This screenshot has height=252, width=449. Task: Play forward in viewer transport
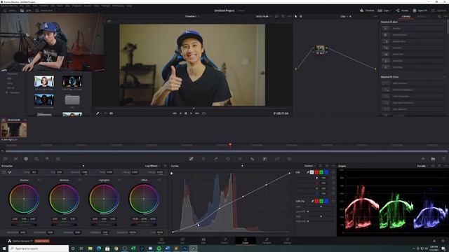pos(191,113)
